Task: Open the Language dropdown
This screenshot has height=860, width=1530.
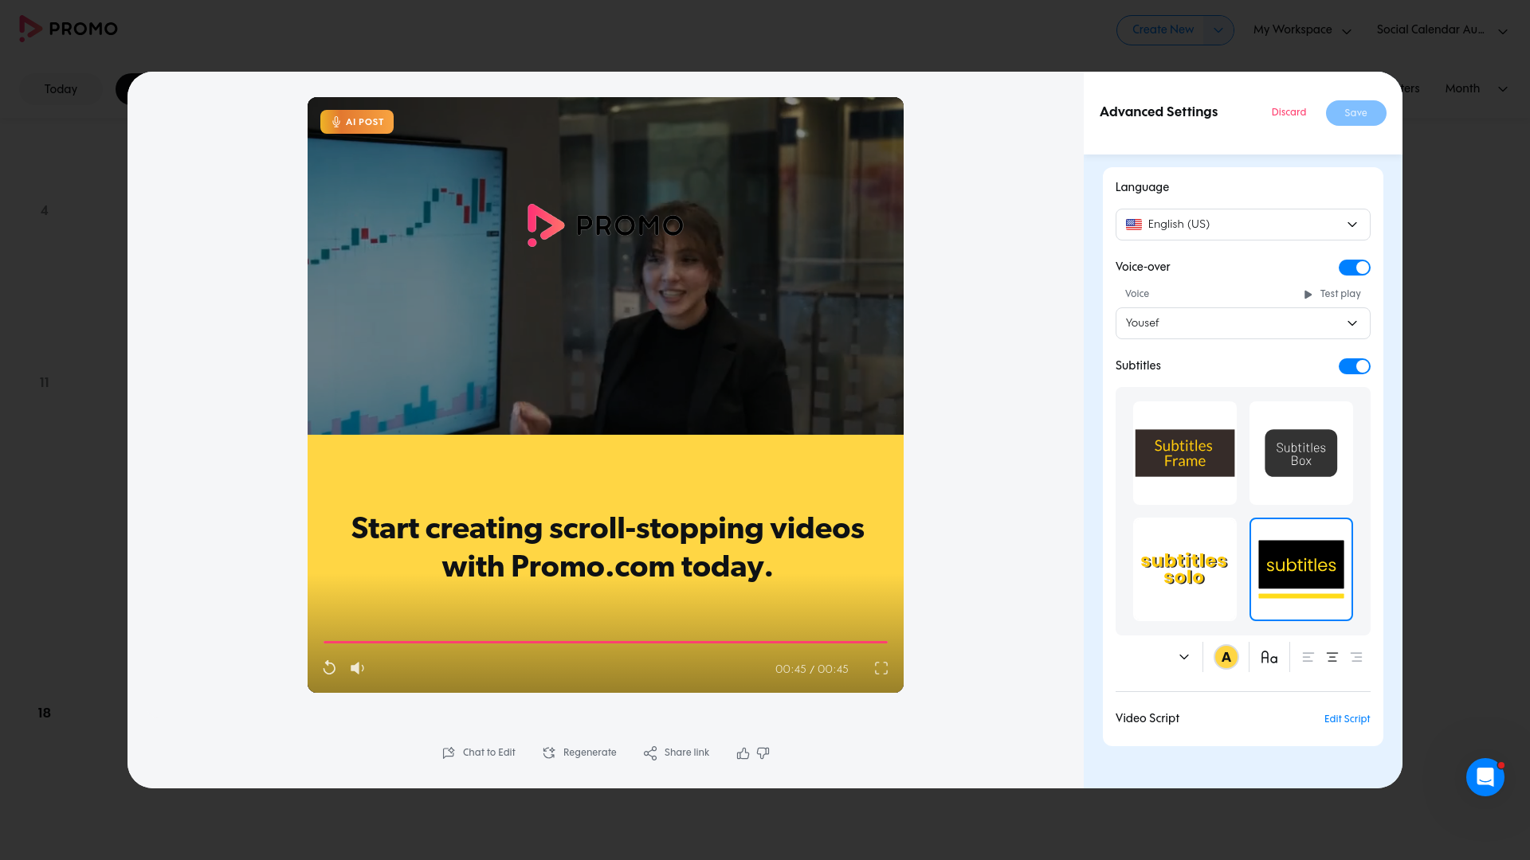Action: (1242, 225)
